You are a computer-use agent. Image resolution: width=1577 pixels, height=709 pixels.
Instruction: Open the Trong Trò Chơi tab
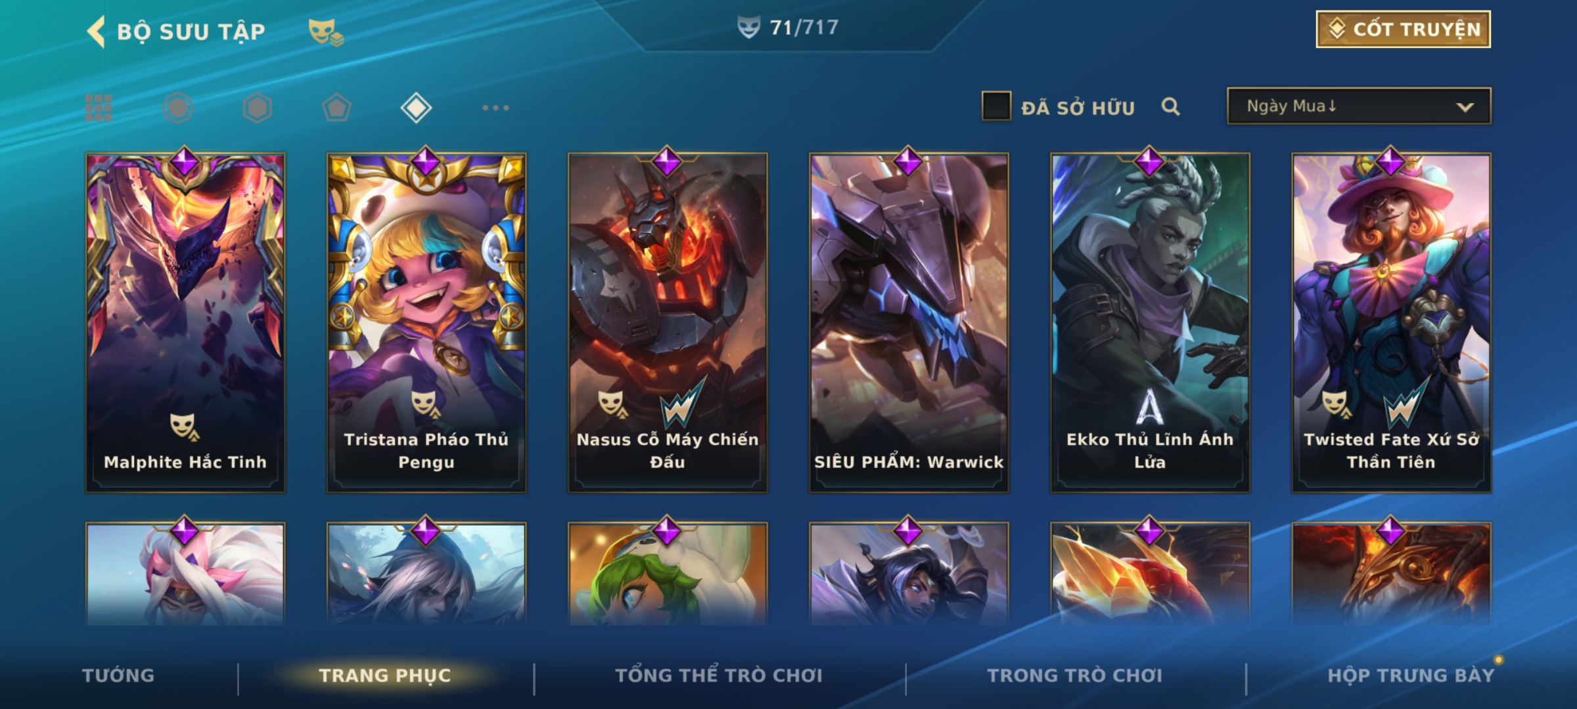point(1075,676)
